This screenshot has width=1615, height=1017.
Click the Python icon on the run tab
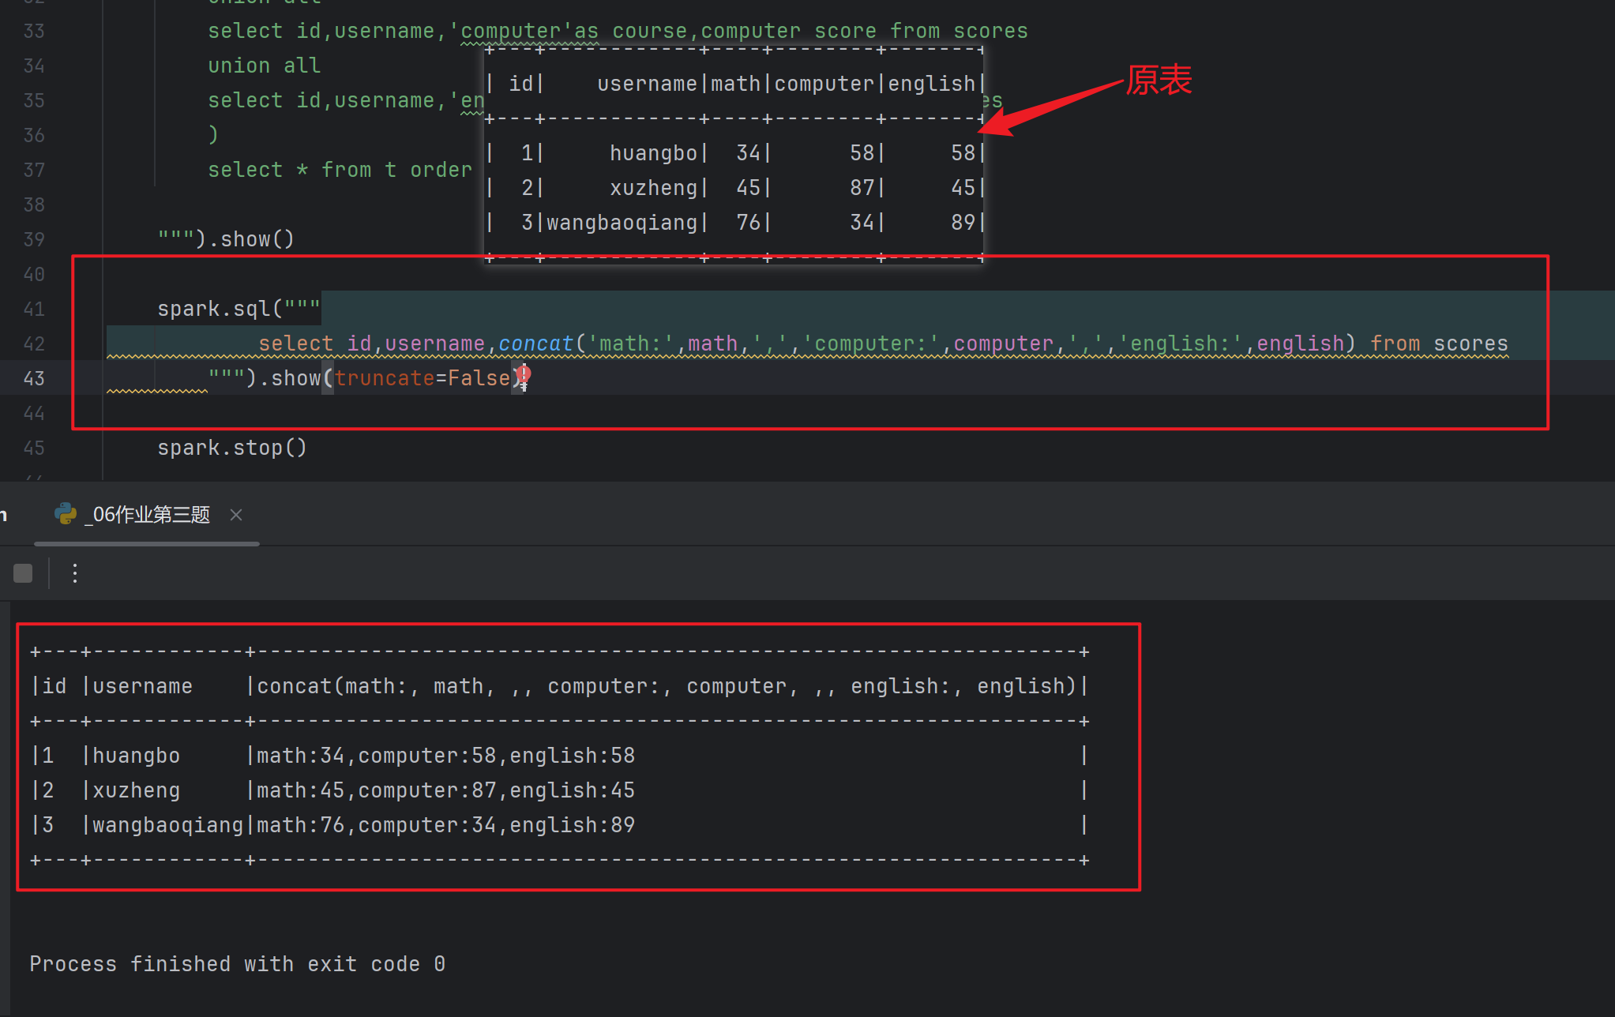pos(66,515)
